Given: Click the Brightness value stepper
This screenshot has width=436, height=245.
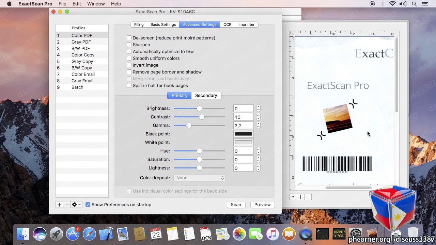Looking at the screenshot, I should 258,108.
